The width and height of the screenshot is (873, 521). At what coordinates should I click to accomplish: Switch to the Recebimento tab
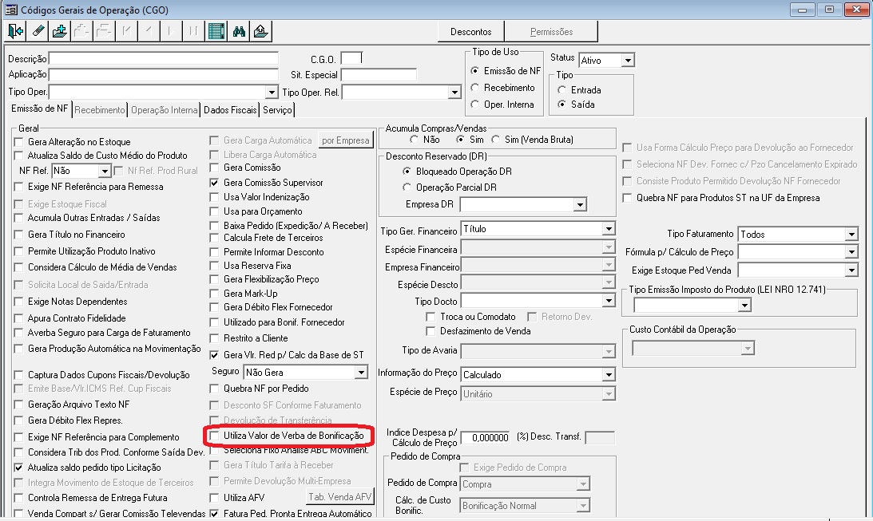(x=100, y=110)
